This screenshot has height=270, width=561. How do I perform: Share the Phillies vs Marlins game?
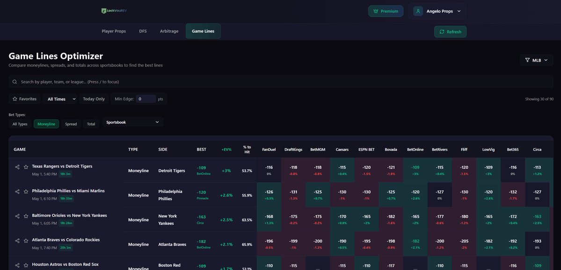coord(17,192)
